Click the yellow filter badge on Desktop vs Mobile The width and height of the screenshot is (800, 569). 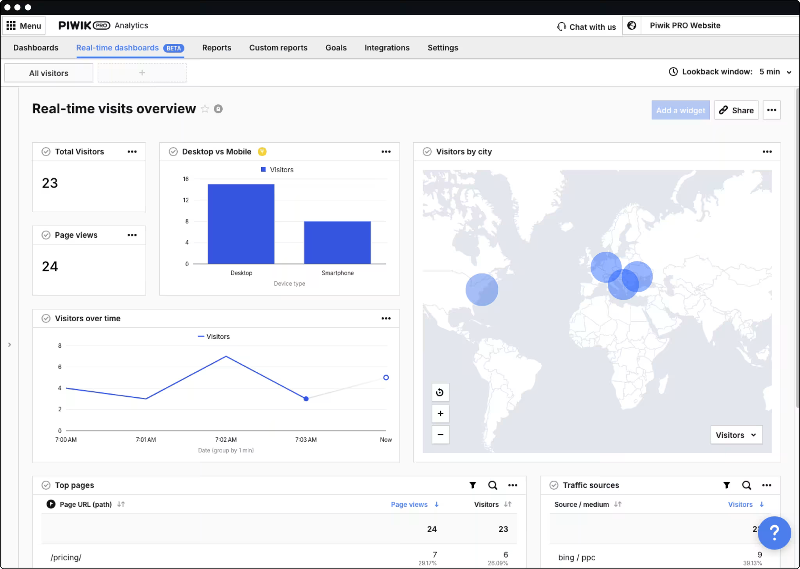click(x=262, y=152)
